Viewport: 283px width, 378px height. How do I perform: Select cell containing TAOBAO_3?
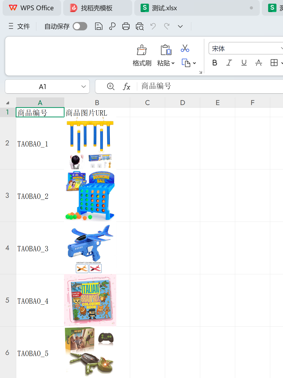[x=40, y=248]
